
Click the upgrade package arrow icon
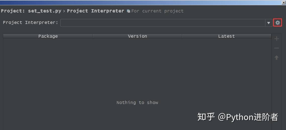pyautogui.click(x=276, y=58)
